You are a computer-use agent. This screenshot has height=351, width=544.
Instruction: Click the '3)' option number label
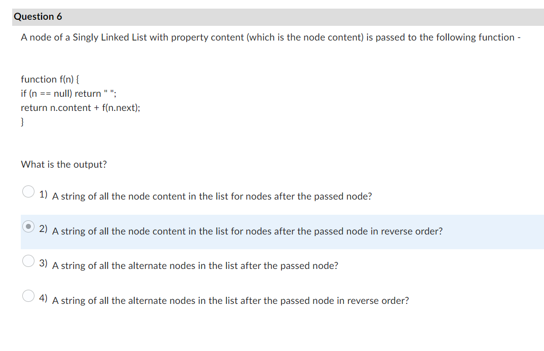pos(44,263)
